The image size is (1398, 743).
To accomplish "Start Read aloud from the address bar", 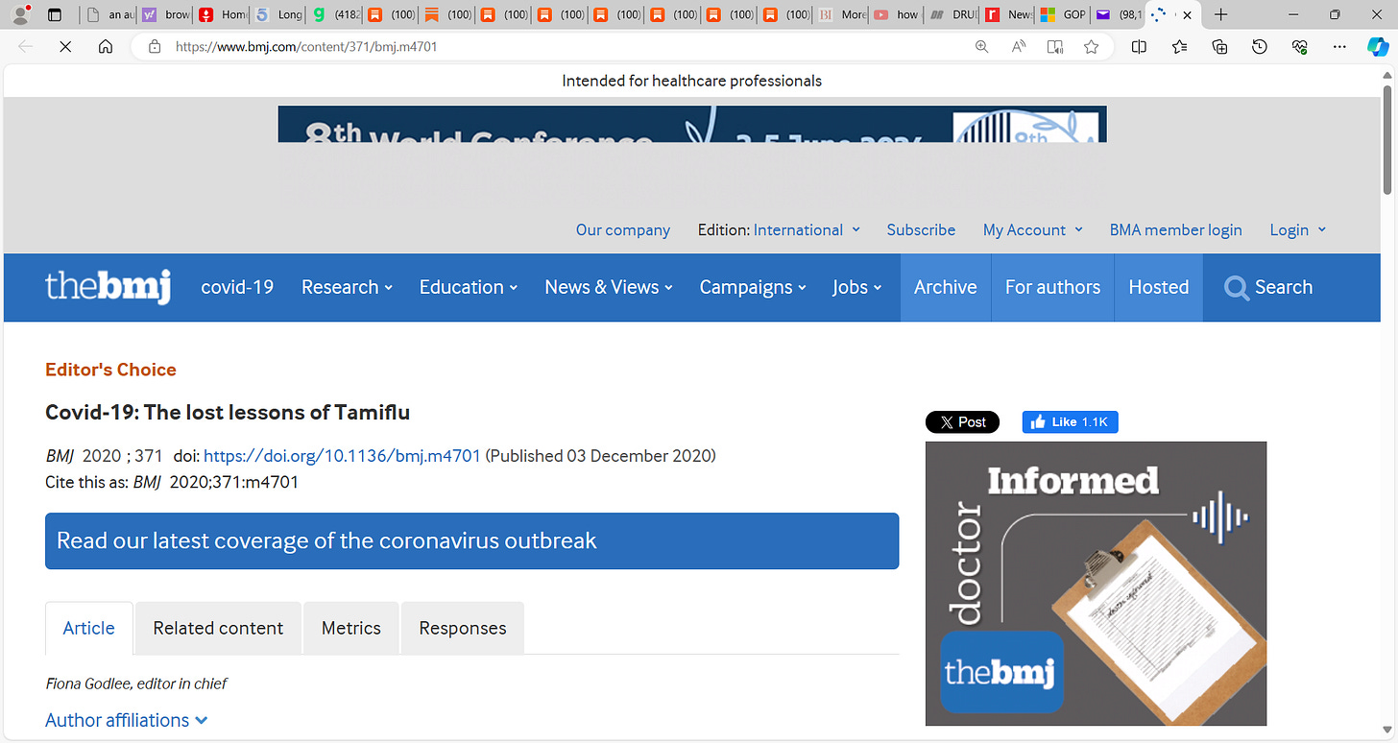I will click(x=1019, y=46).
